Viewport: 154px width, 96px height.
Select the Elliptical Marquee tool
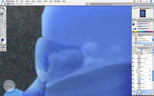tap(2, 12)
